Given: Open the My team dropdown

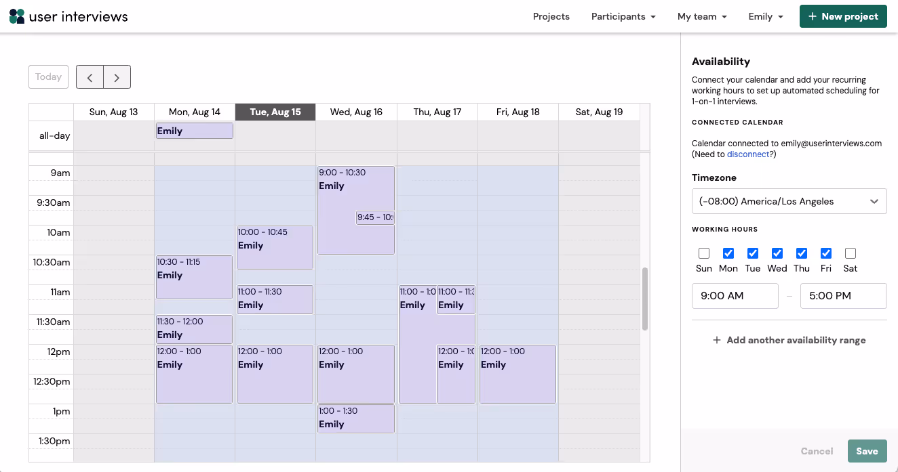Looking at the screenshot, I should click(701, 16).
